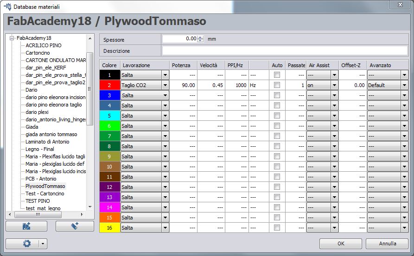The height and width of the screenshot is (256, 414).
Task: Increase Spessore with the up stepper arrow
Action: click(x=200, y=37)
